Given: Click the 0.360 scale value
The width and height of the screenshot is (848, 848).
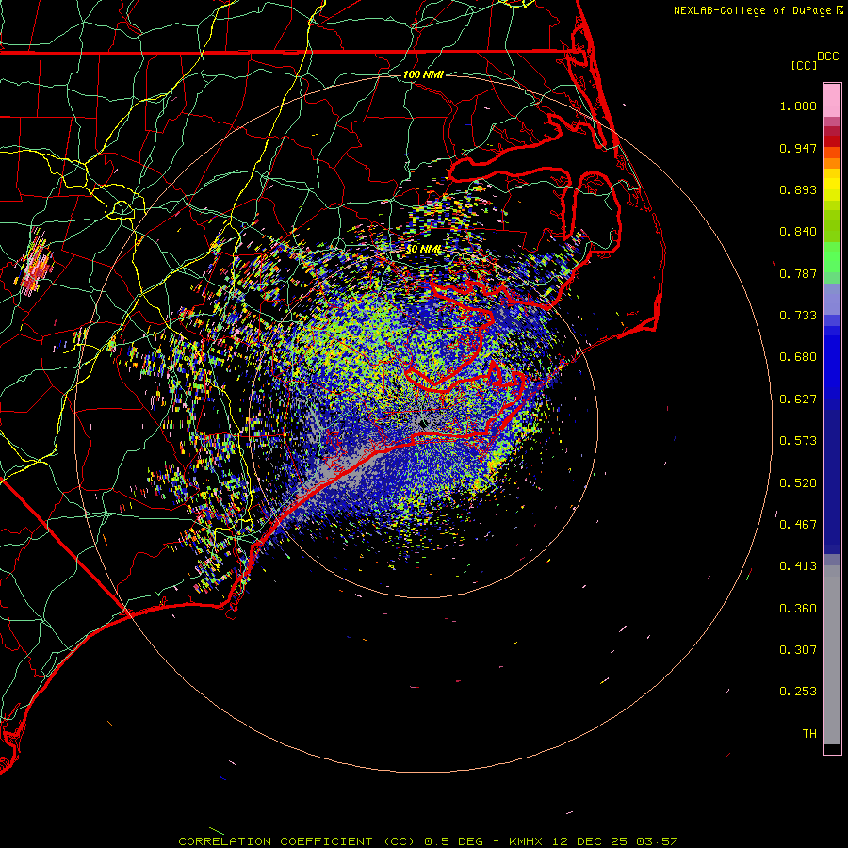Looking at the screenshot, I should tap(798, 609).
